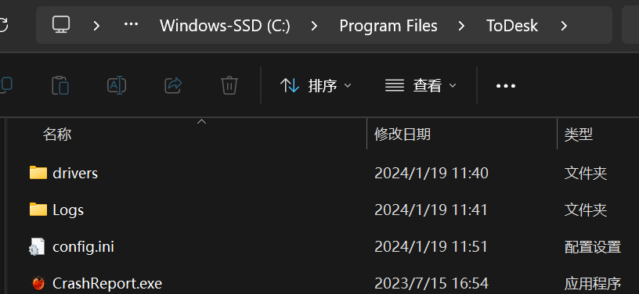The image size is (639, 294).
Task: Click the rename icon in toolbar
Action: point(117,86)
